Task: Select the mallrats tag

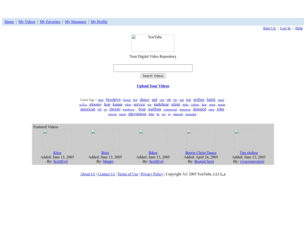Action: [155, 109]
